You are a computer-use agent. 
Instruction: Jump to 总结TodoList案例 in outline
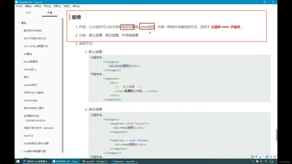34,92
